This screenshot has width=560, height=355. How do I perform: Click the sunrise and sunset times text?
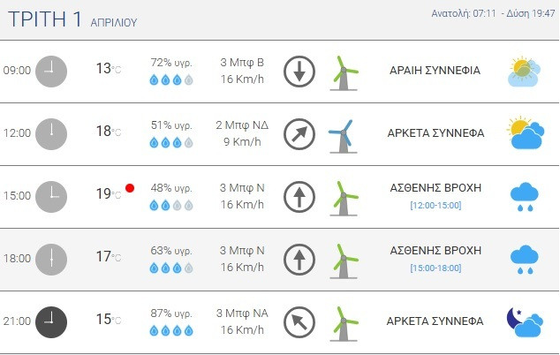(x=493, y=14)
